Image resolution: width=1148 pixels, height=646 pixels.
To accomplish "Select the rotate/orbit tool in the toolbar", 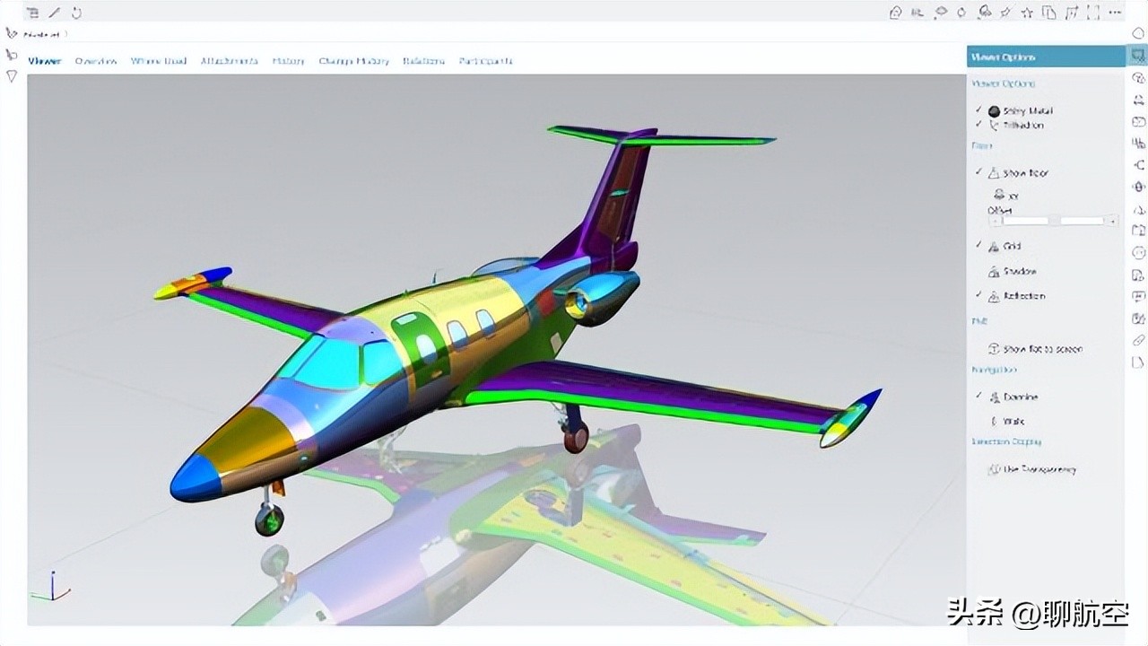I will coord(960,13).
